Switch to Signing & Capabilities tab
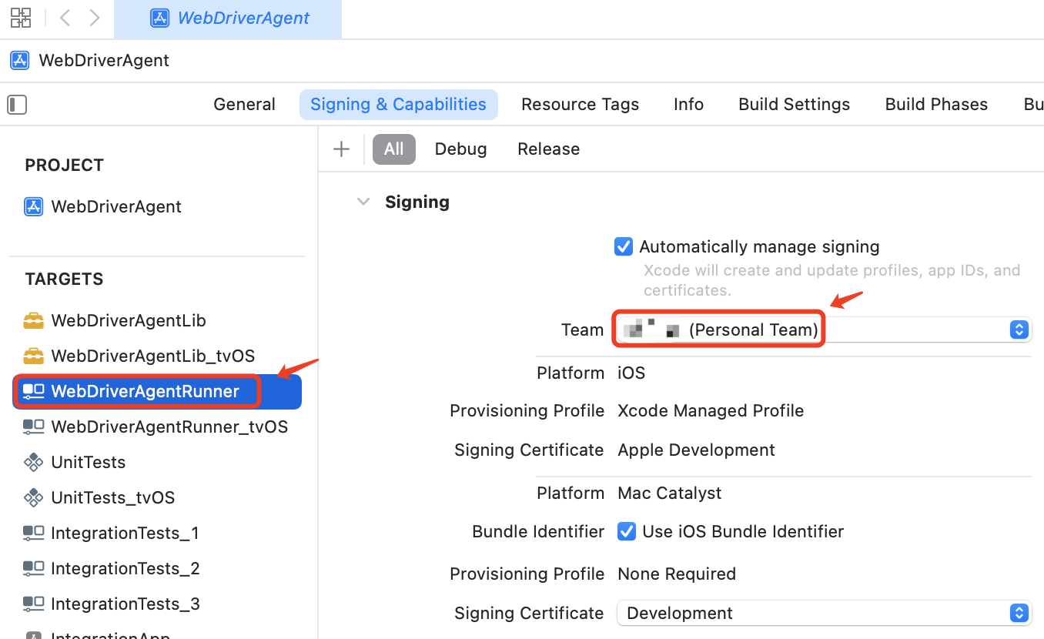 point(398,104)
